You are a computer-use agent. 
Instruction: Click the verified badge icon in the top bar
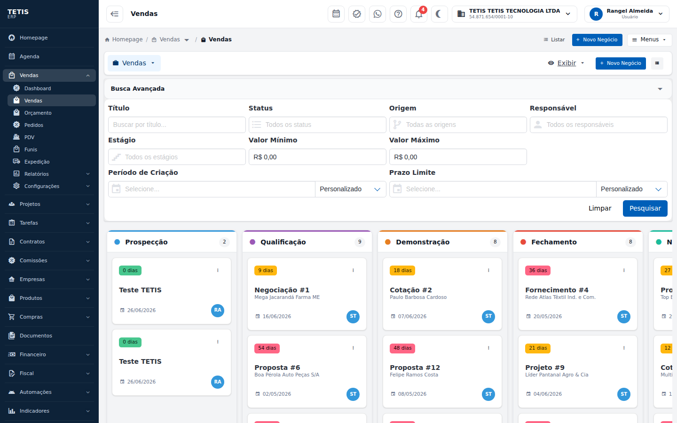(357, 14)
